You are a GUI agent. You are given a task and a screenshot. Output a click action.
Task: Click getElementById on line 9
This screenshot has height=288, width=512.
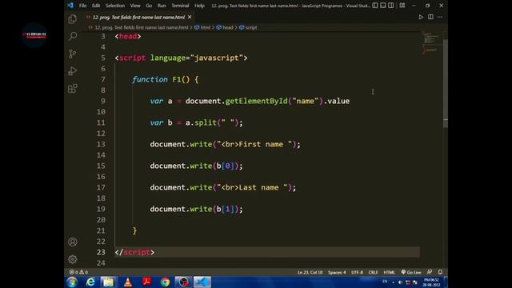click(x=256, y=101)
